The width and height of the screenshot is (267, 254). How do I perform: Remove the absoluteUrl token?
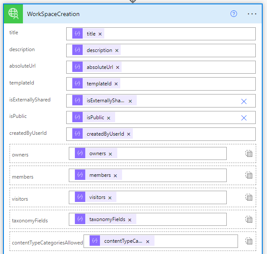118,67
